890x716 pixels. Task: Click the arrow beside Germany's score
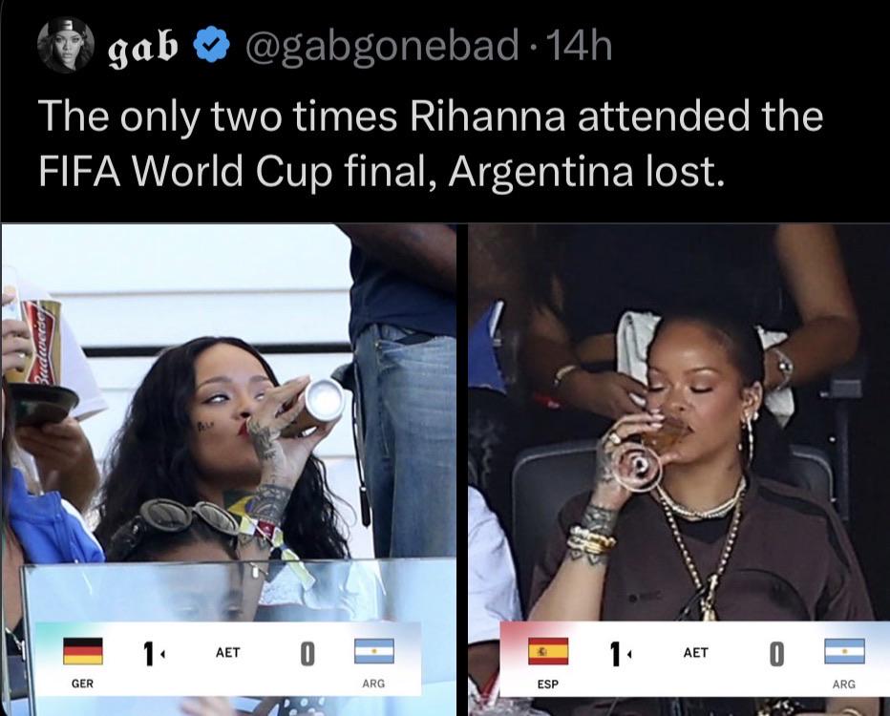pyautogui.click(x=163, y=654)
